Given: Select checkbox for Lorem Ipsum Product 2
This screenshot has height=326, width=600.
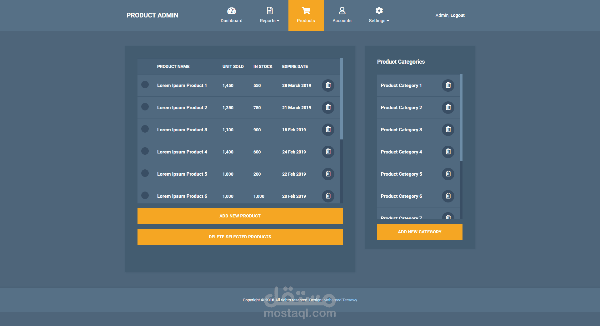Looking at the screenshot, I should click(x=145, y=107).
